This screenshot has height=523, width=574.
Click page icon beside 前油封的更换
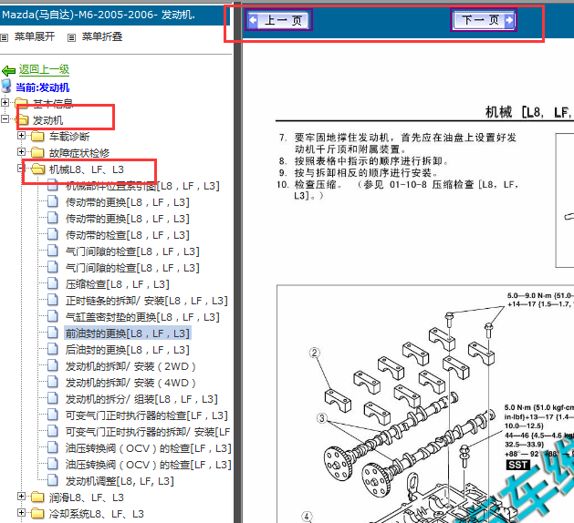point(53,333)
